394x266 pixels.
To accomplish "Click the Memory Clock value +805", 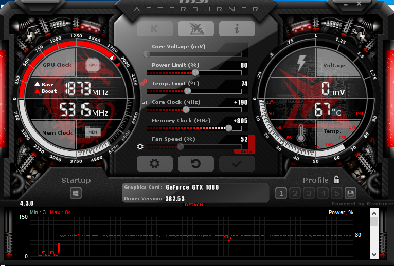I will pyautogui.click(x=241, y=121).
